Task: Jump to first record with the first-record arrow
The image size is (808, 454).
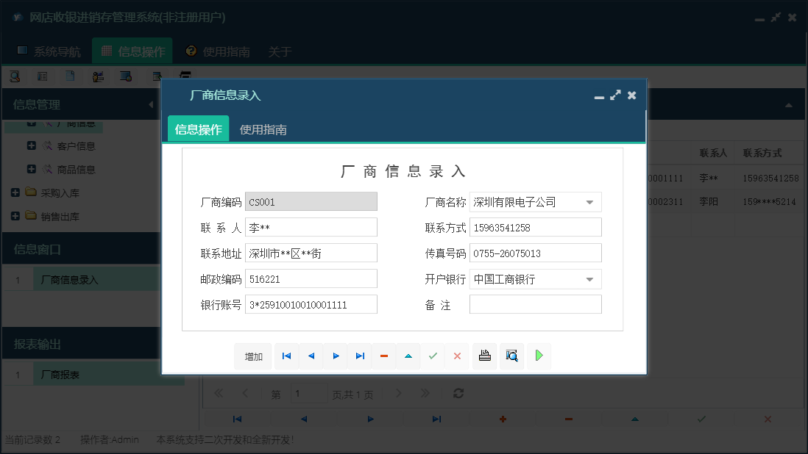Action: (x=286, y=356)
